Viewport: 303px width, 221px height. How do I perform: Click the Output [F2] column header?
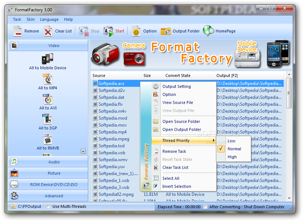(249, 75)
